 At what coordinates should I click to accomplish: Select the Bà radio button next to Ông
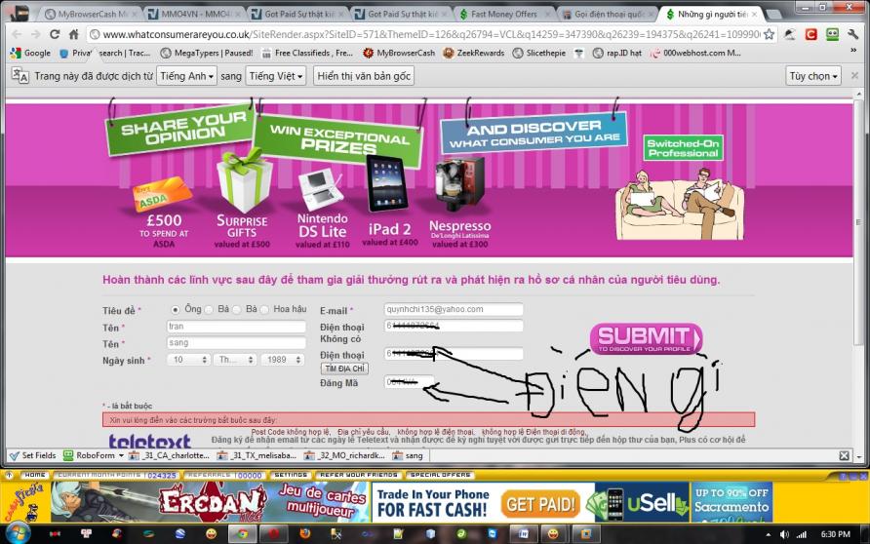(209, 309)
